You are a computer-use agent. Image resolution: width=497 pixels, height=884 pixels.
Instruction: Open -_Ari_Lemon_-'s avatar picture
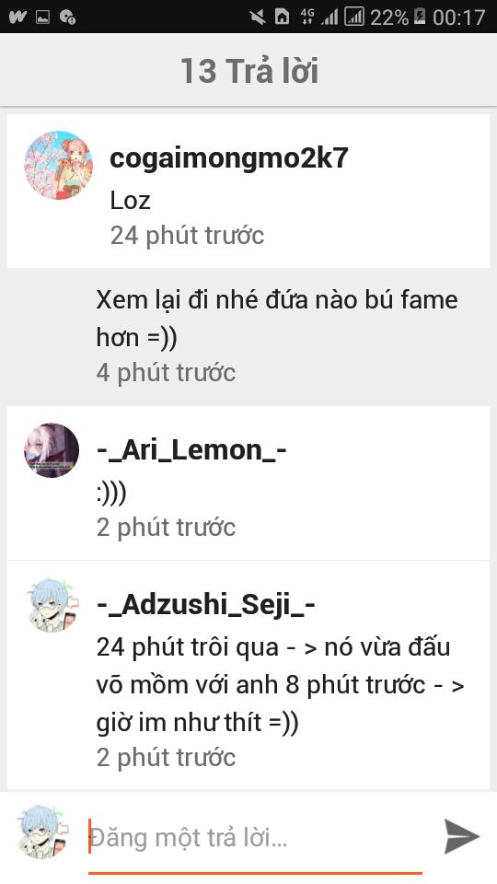[52, 450]
